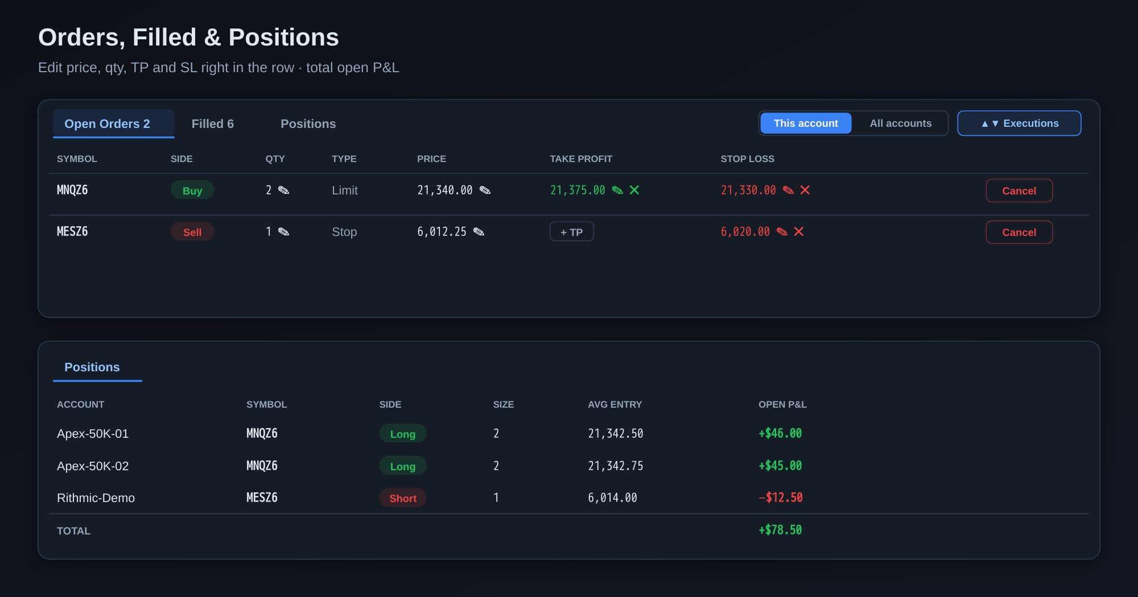
Task: Cancel the MESZ6 stop order
Action: [x=1019, y=233]
